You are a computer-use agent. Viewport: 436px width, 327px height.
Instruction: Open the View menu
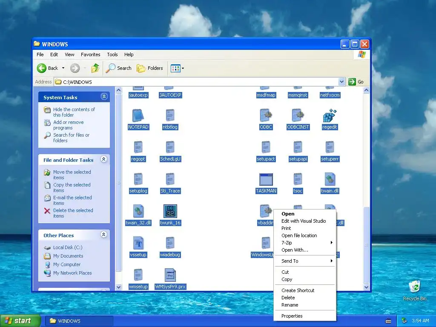tap(69, 54)
